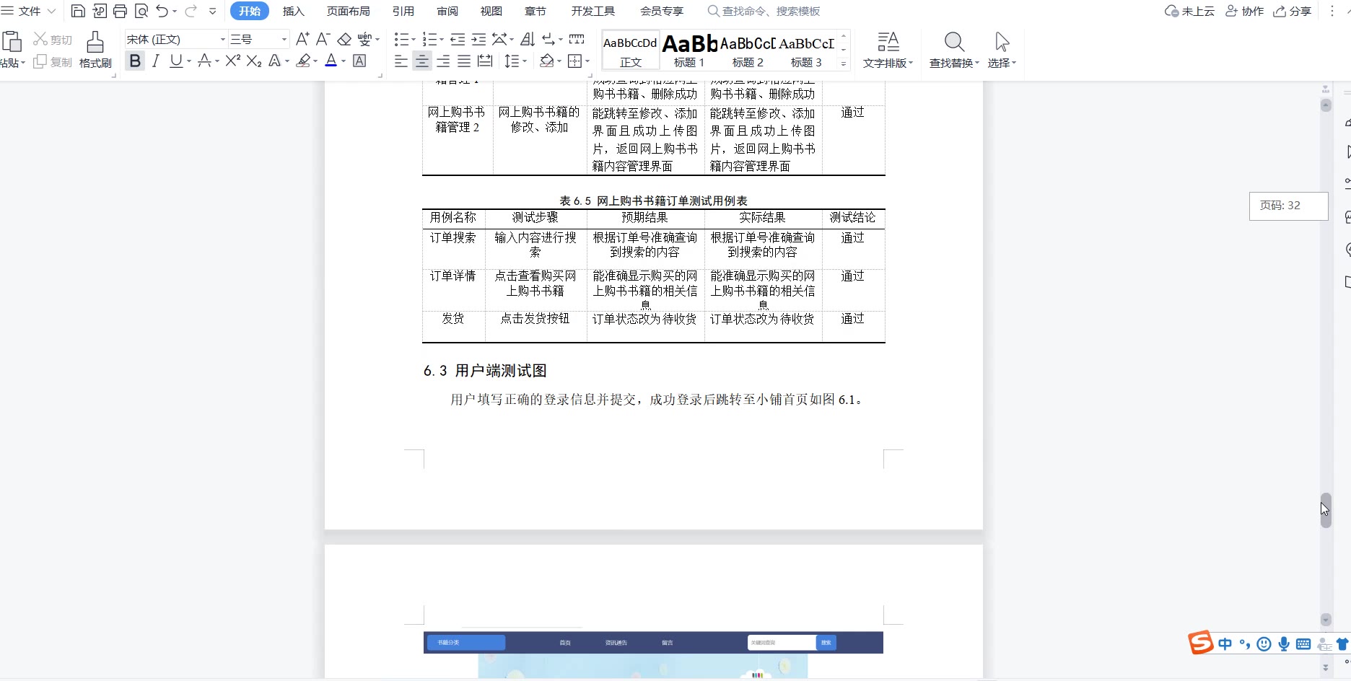Toggle Italic formatting

155,61
